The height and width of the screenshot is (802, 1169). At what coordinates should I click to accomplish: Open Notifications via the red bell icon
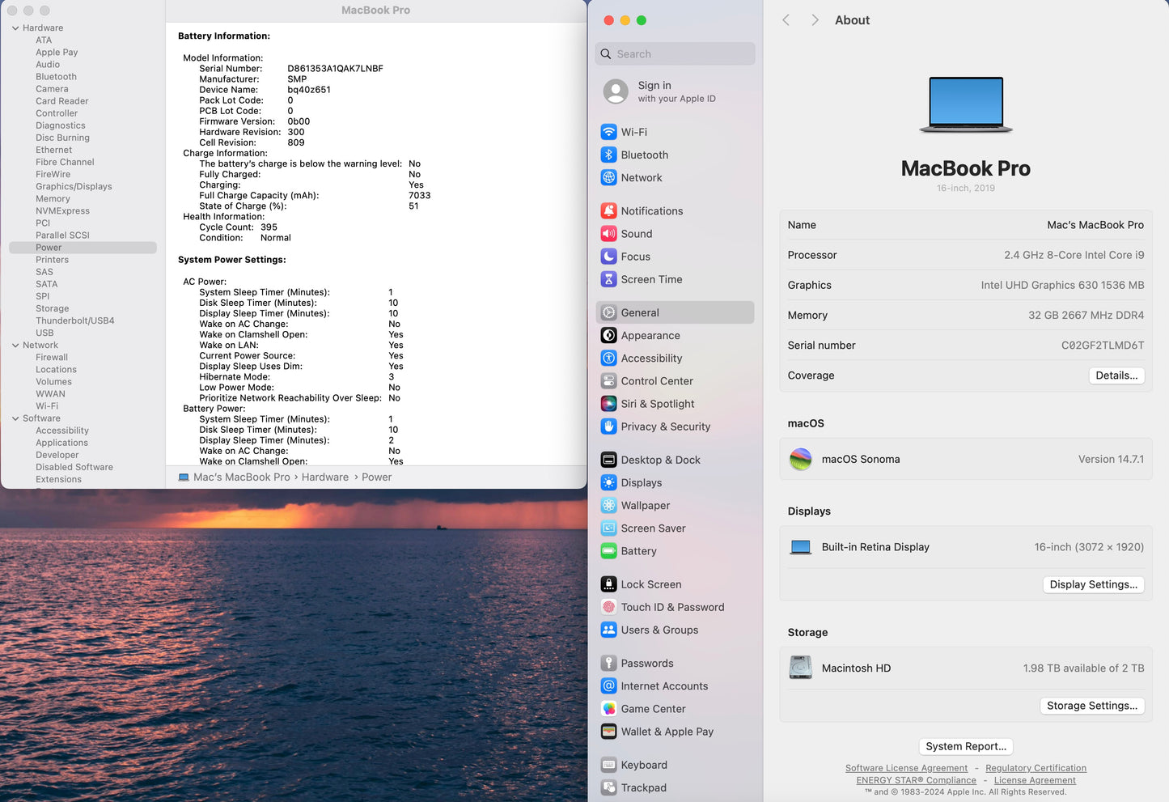(609, 210)
